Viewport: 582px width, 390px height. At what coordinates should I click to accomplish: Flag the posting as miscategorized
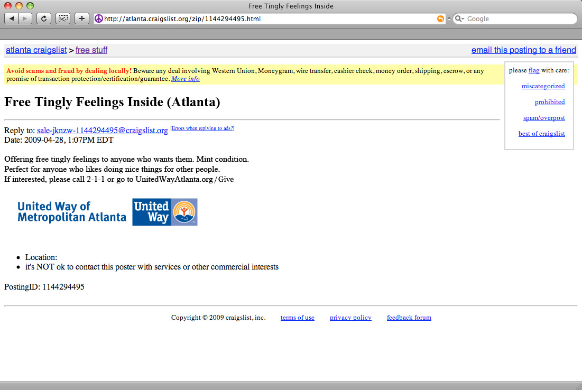(x=543, y=86)
